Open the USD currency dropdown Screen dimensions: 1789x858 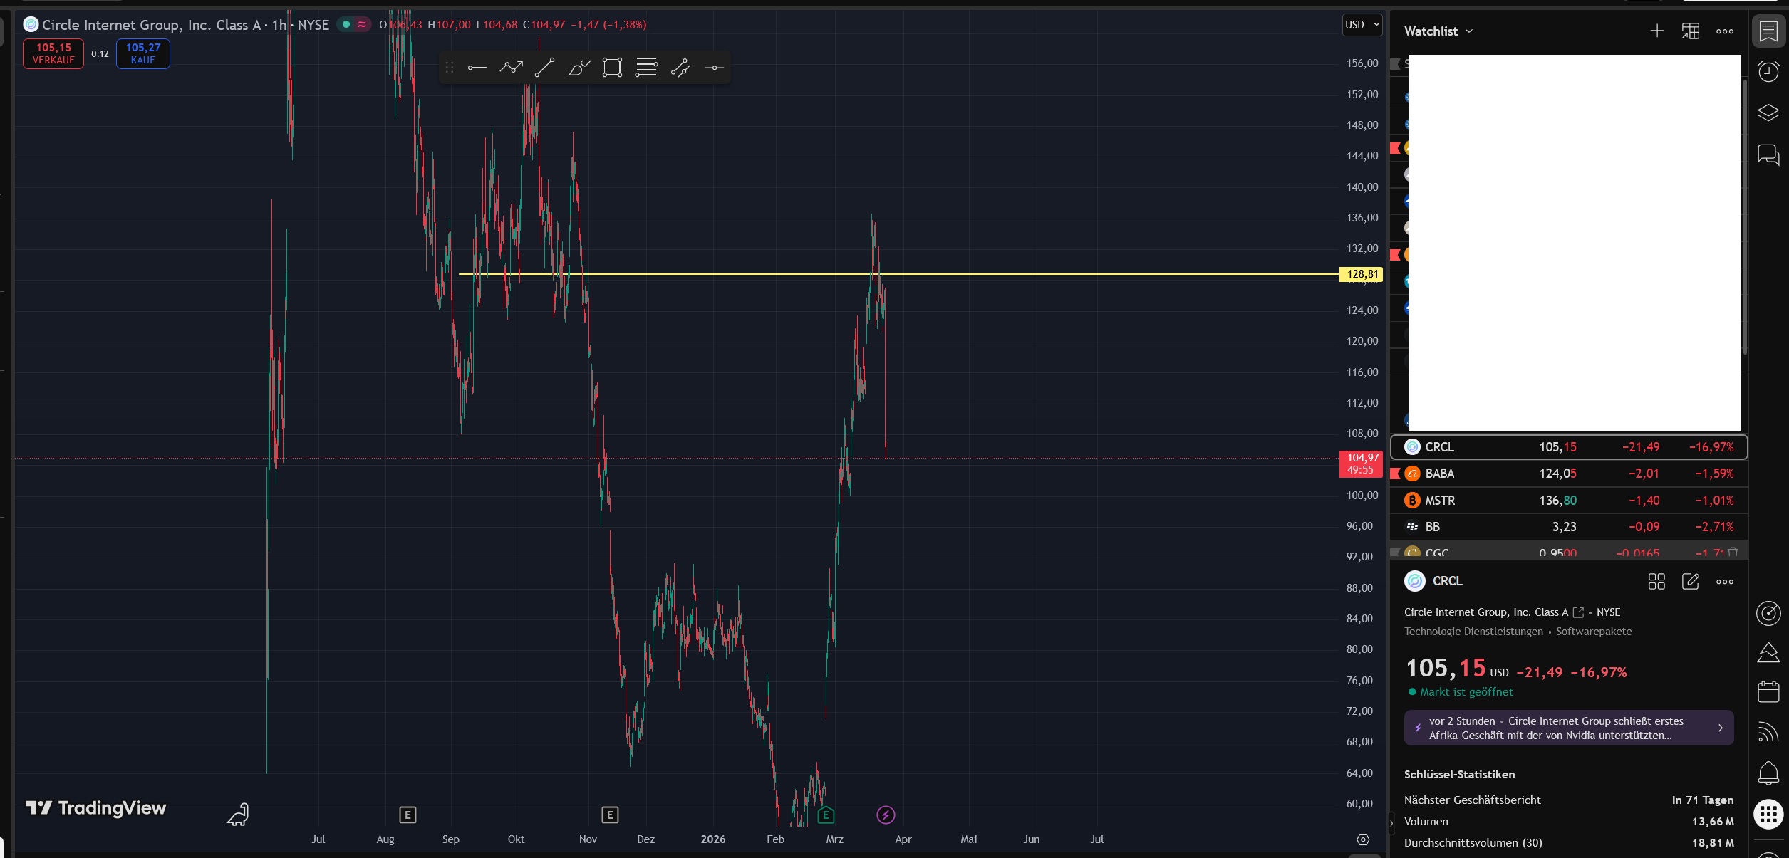coord(1362,25)
